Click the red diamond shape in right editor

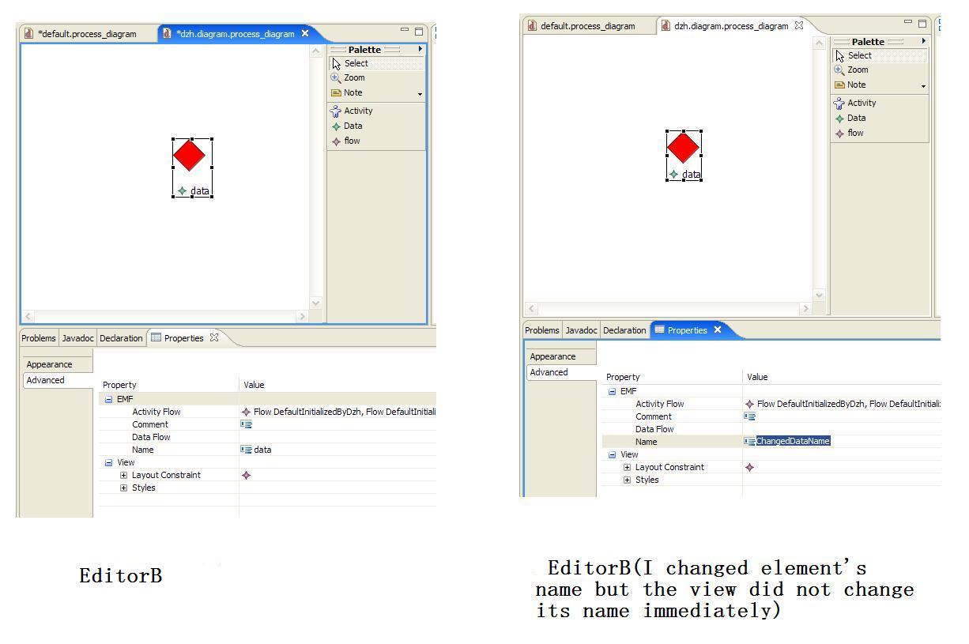(x=683, y=148)
